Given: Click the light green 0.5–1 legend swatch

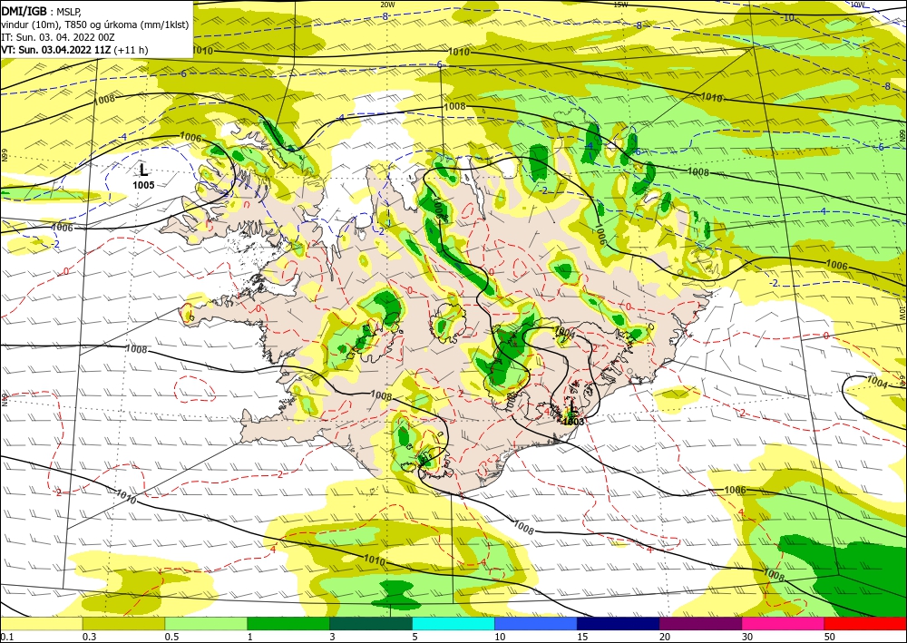Looking at the screenshot, I should (206, 623).
